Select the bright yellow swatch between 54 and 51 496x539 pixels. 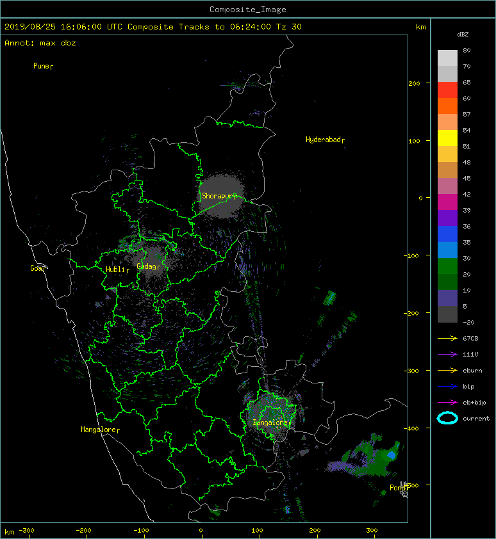pyautogui.click(x=447, y=138)
